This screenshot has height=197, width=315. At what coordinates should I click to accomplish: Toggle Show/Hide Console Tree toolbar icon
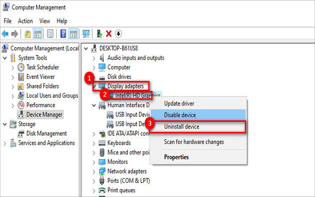[x=37, y=34]
